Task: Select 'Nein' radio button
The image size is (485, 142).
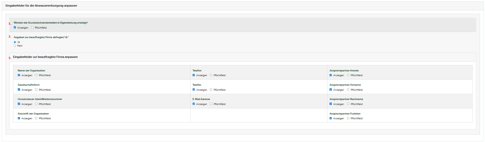Action: point(15,46)
